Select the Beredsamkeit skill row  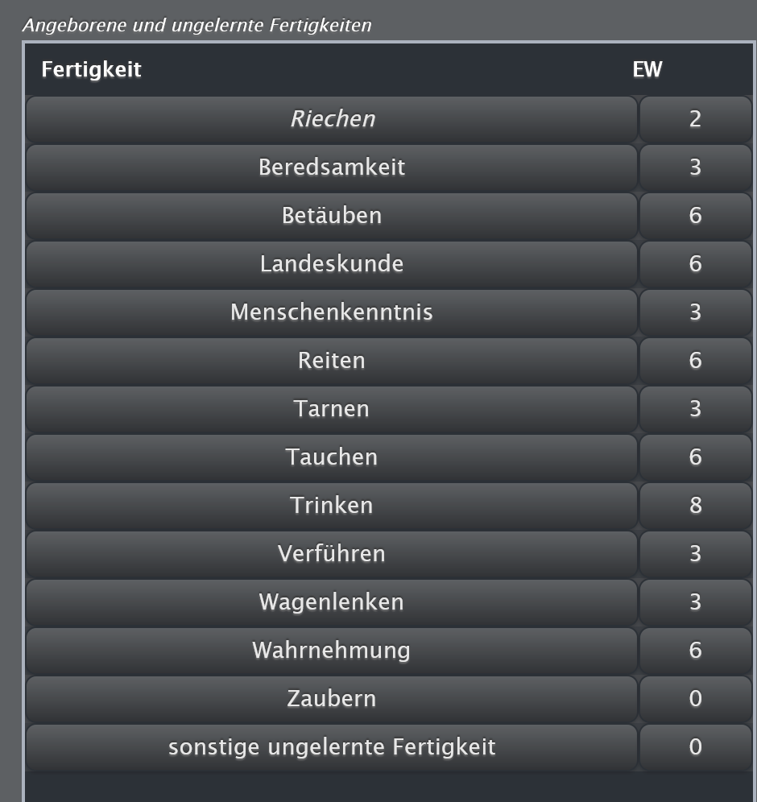tap(332, 167)
